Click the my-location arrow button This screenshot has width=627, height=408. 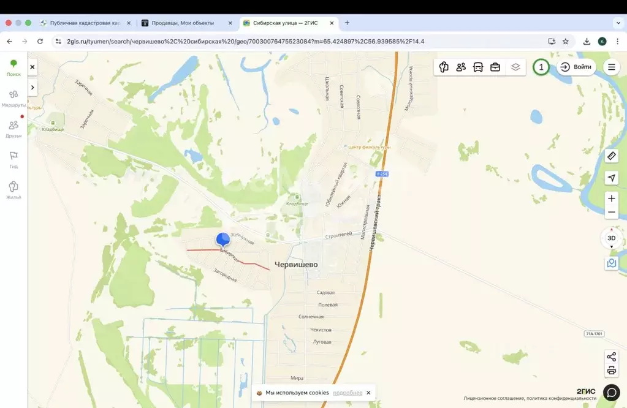pyautogui.click(x=611, y=178)
